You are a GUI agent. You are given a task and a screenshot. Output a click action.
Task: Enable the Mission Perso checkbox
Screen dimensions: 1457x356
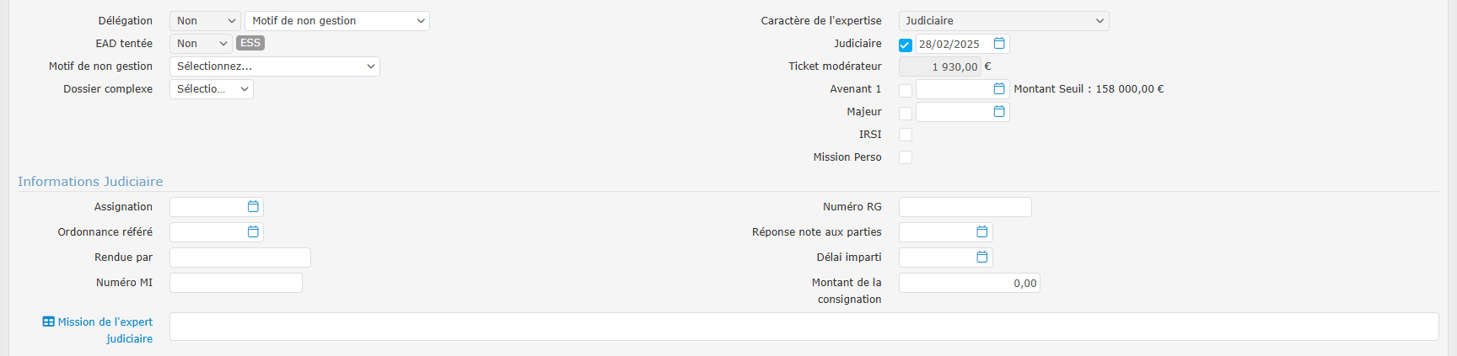(x=906, y=157)
